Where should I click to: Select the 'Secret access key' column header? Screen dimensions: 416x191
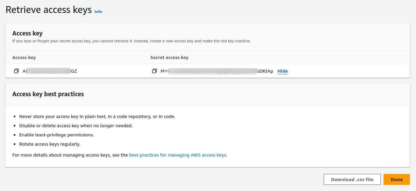169,57
